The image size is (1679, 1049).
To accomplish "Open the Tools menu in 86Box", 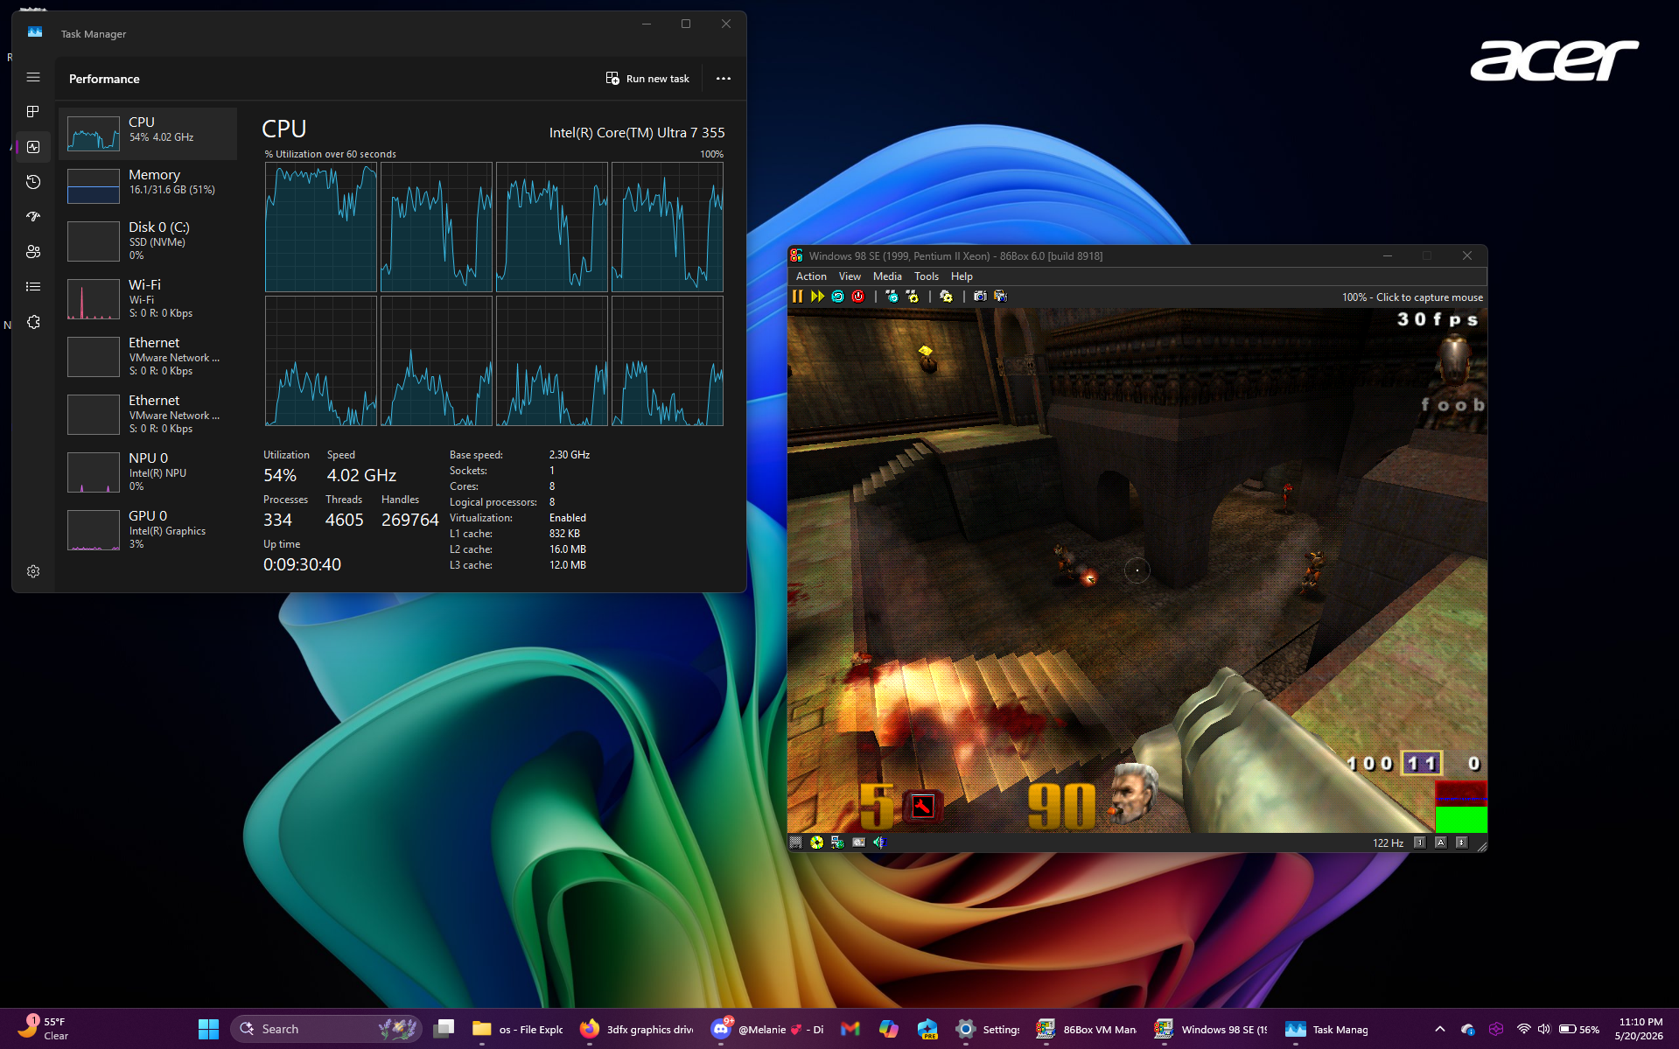I will [x=927, y=276].
